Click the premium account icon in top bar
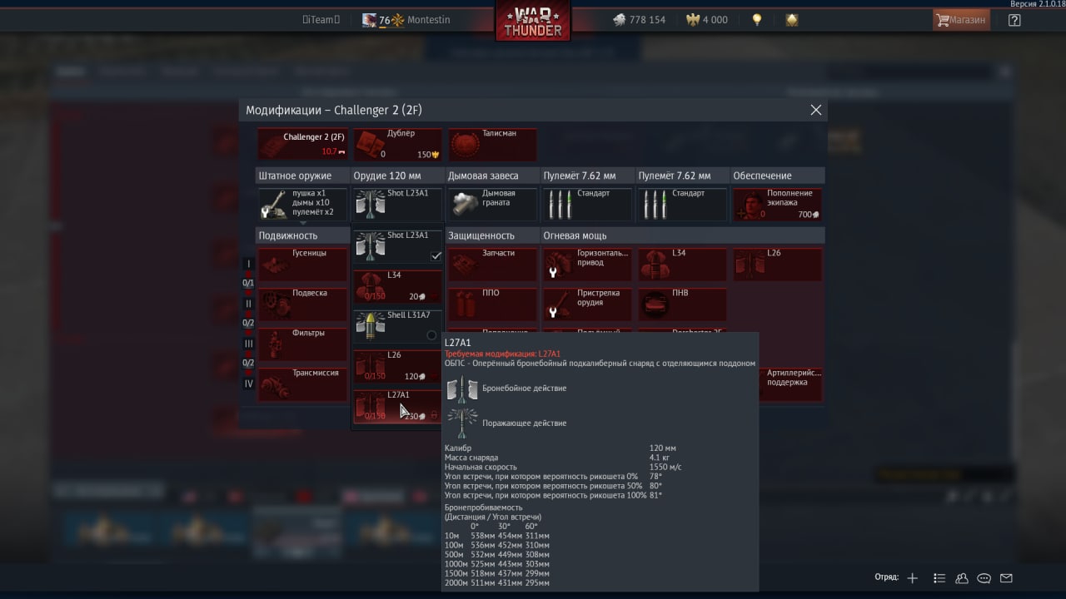The width and height of the screenshot is (1066, 599). 792,20
